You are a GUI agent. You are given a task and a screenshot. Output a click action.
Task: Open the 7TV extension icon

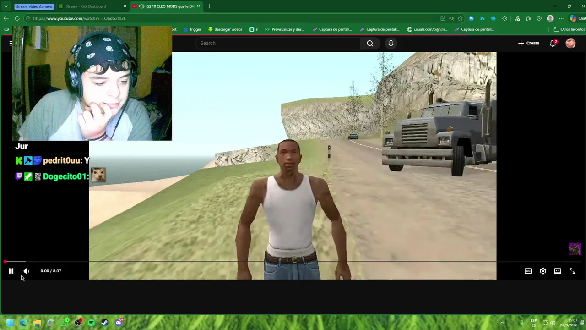(482, 18)
